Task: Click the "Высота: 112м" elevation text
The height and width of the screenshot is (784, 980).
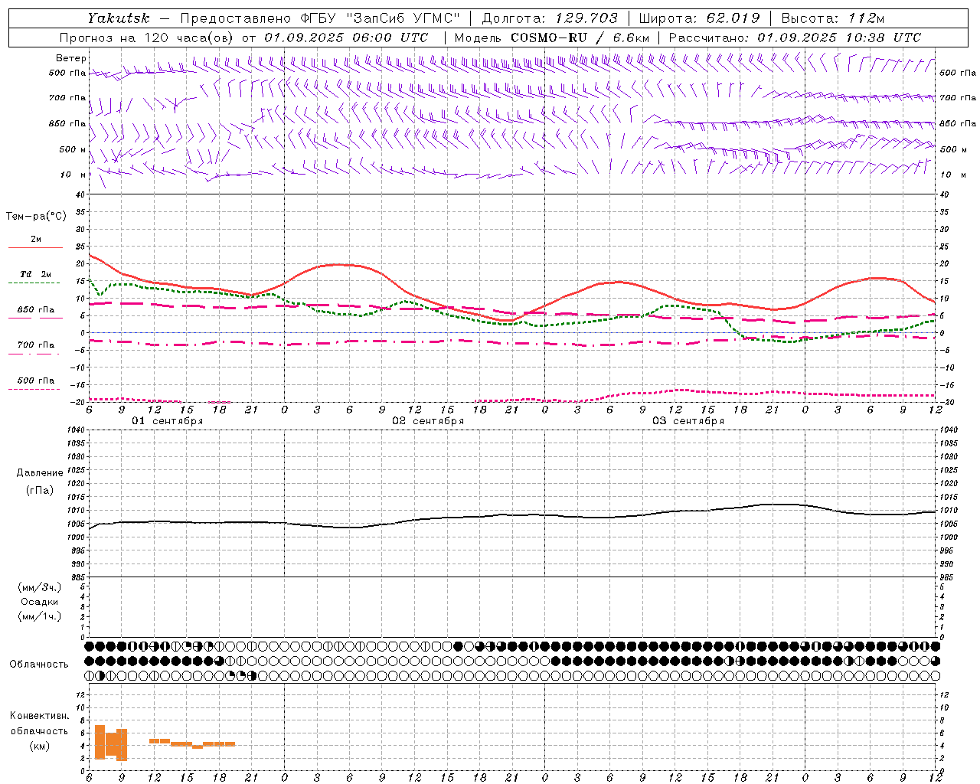Action: click(x=835, y=18)
